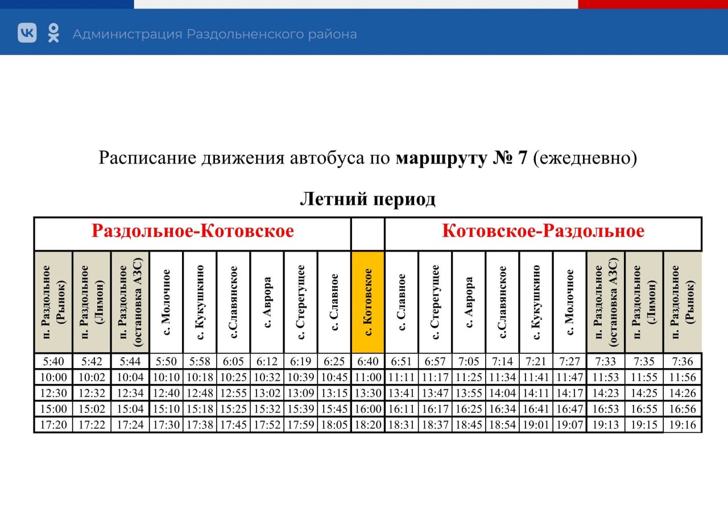
Task: Click the с. Аврора header in right section
Action: pyautogui.click(x=469, y=302)
